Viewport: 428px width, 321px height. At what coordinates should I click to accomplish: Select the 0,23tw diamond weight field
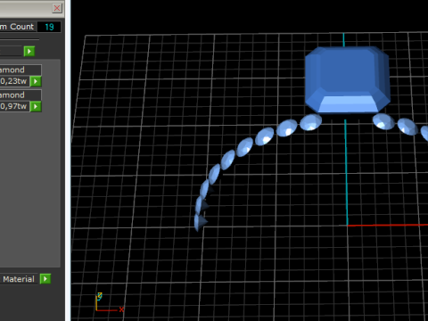coord(14,81)
